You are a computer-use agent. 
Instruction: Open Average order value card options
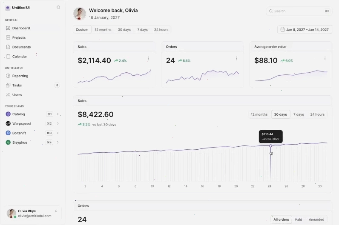pos(325,59)
